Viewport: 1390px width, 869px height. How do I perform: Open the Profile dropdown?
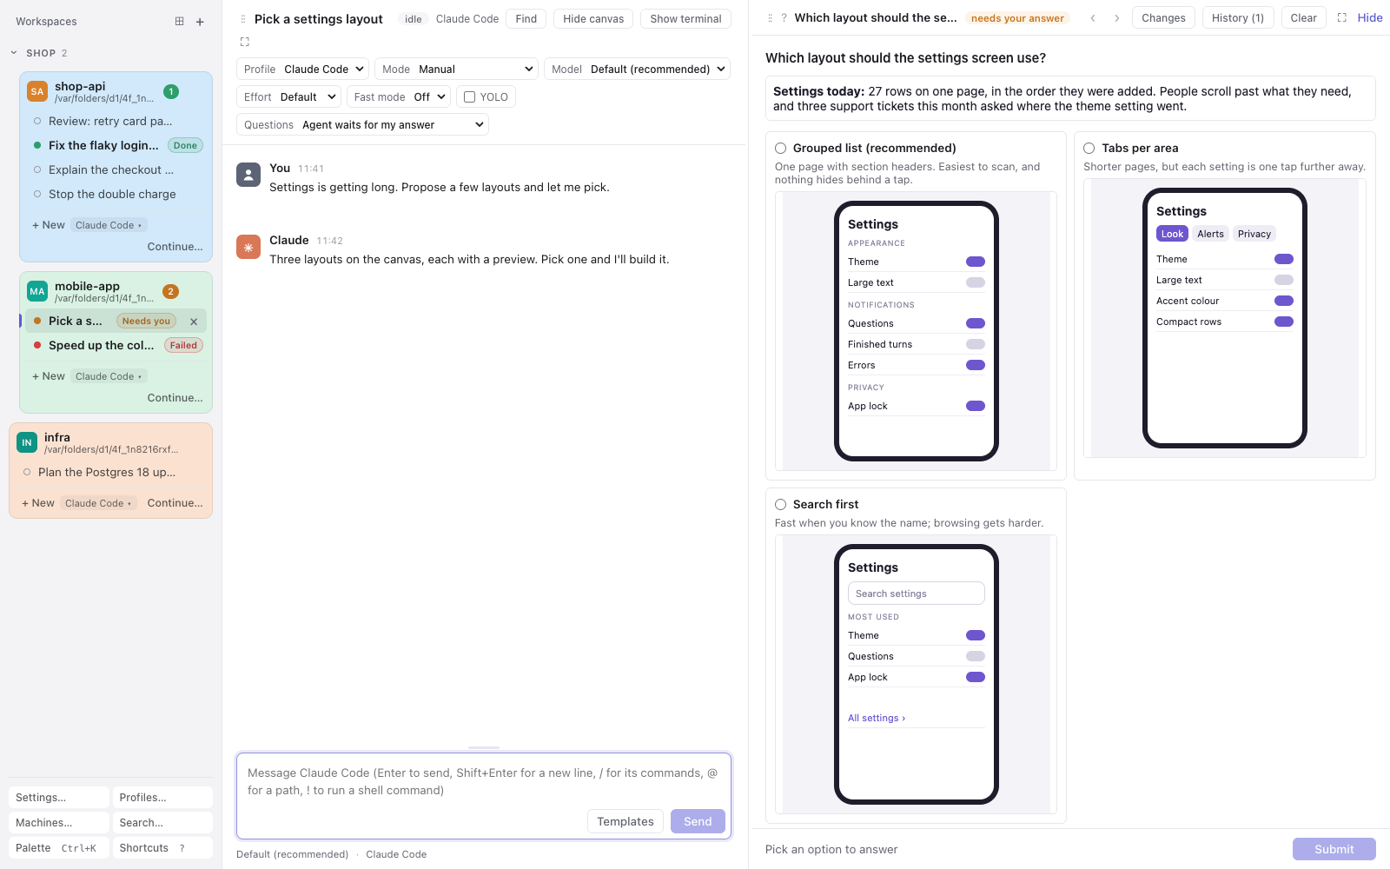tap(302, 70)
